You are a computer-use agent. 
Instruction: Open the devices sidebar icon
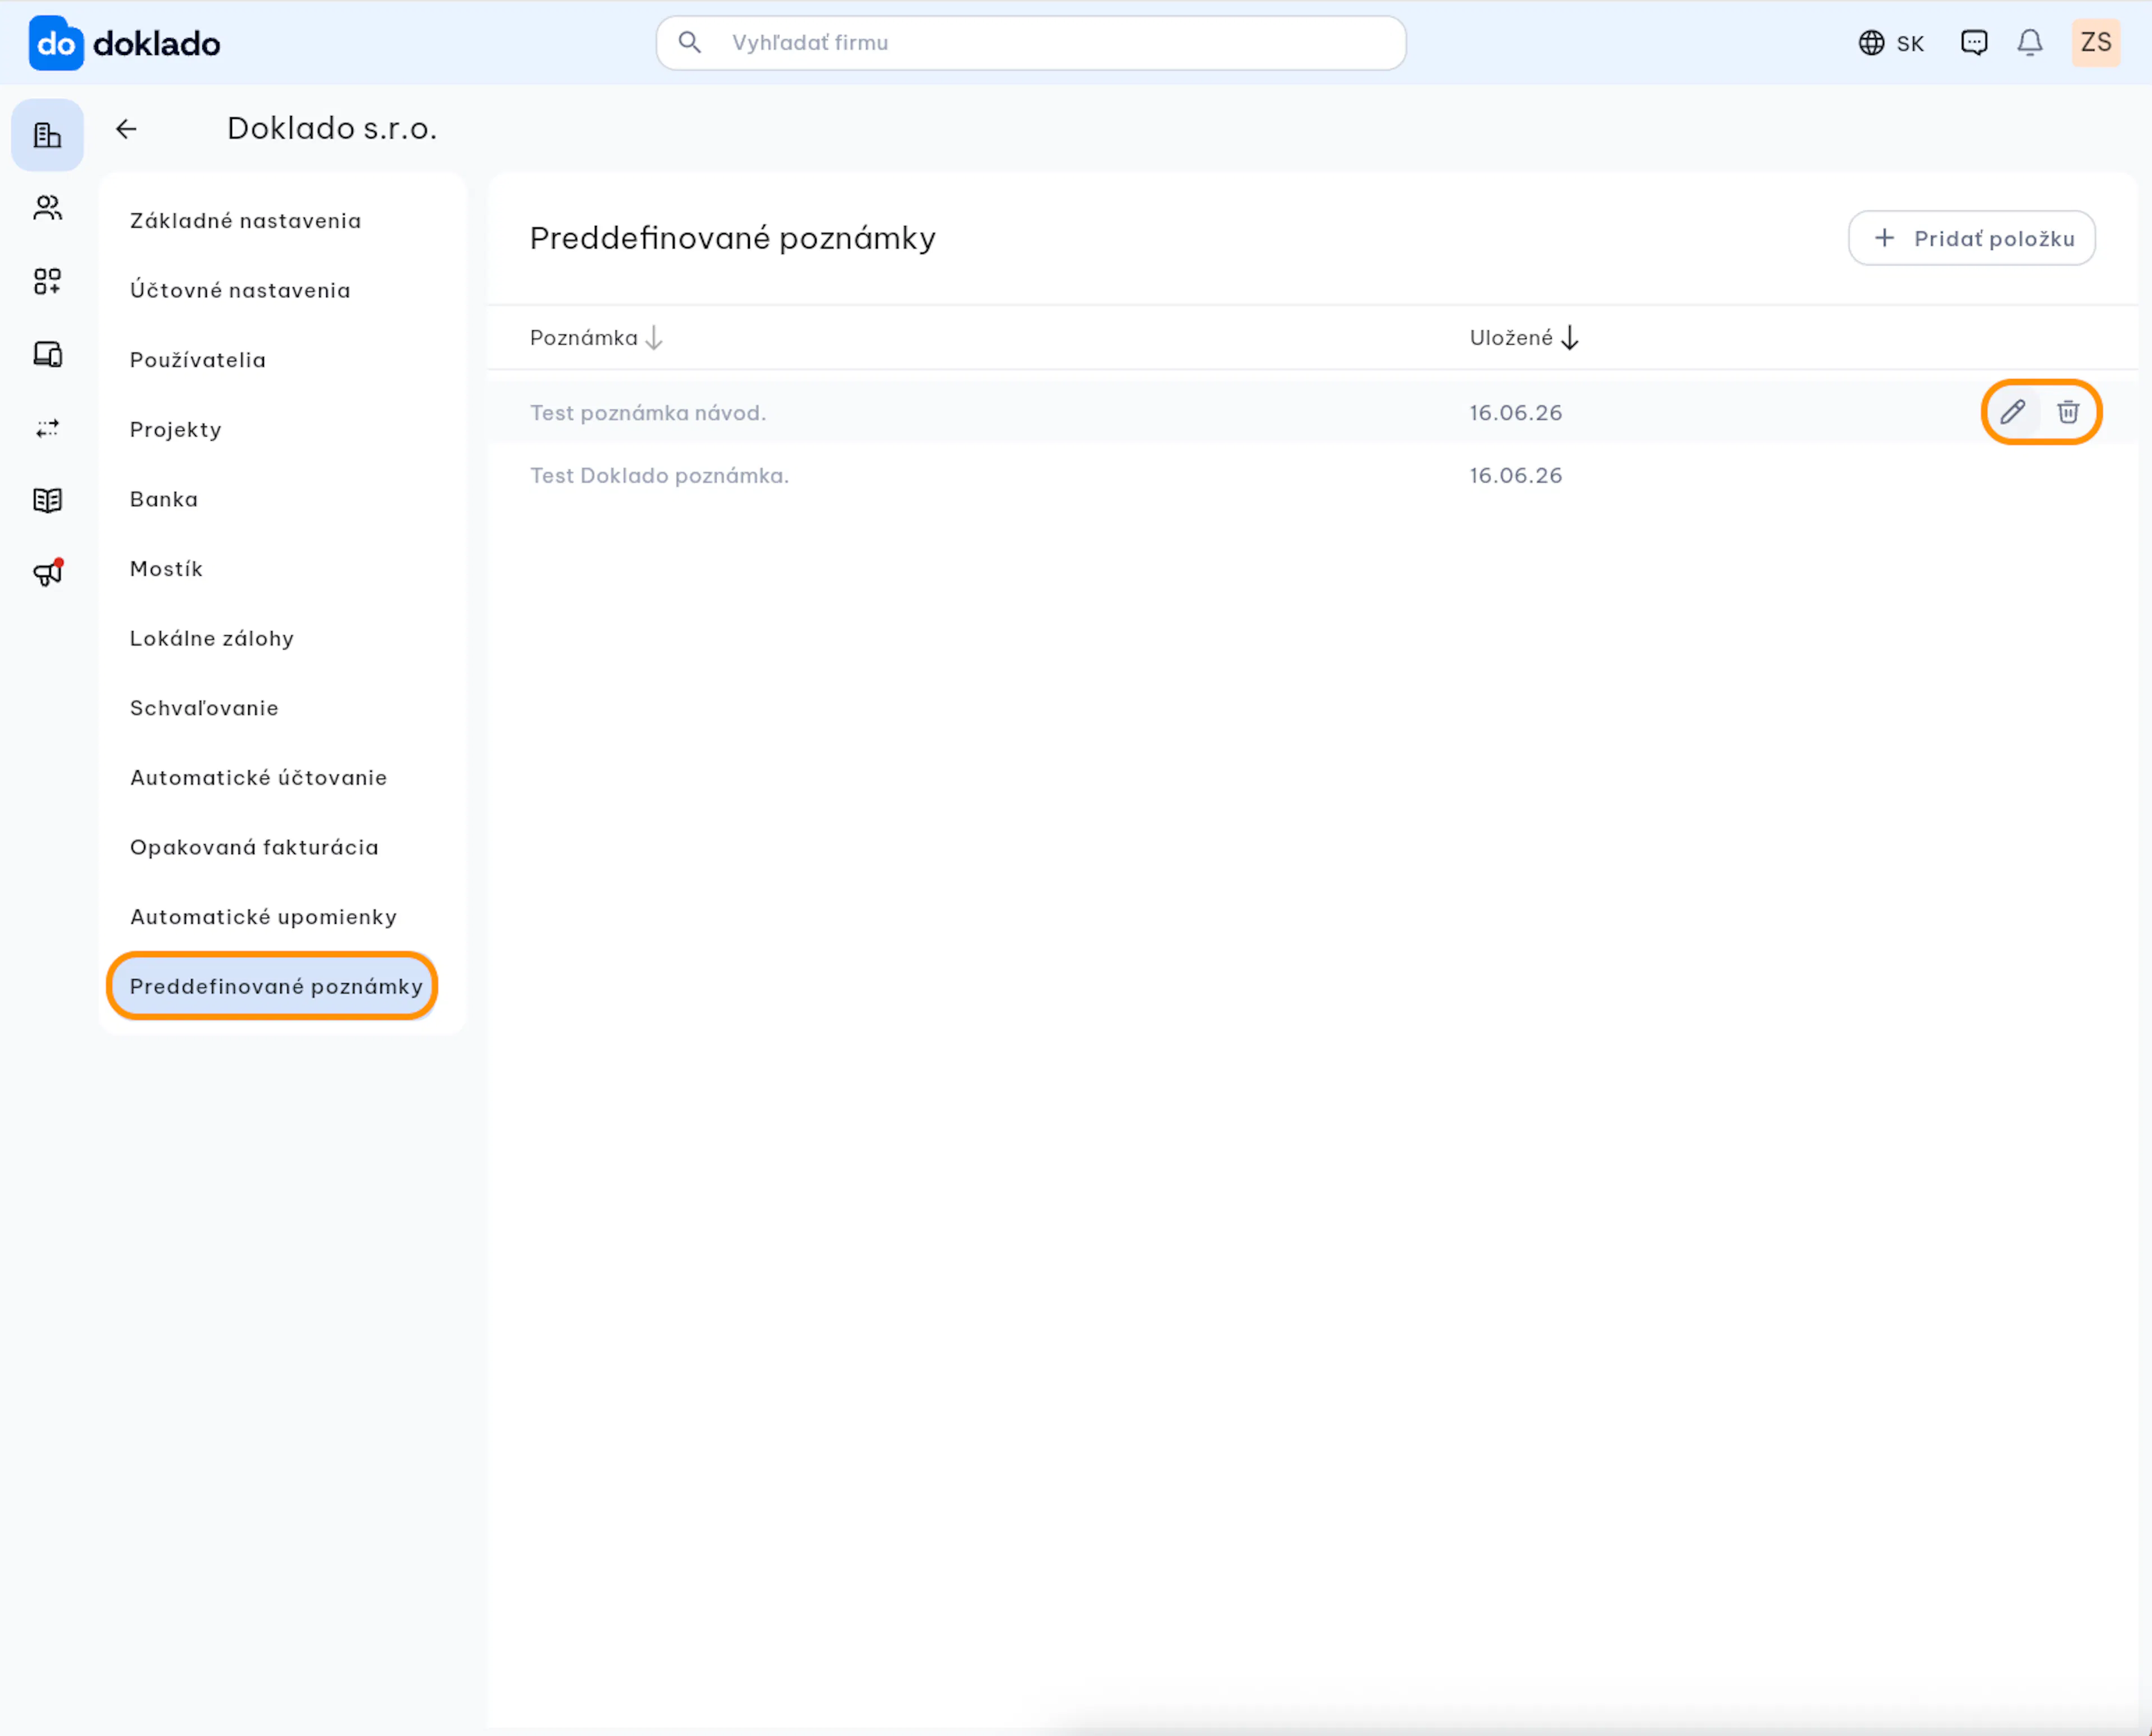pyautogui.click(x=47, y=354)
